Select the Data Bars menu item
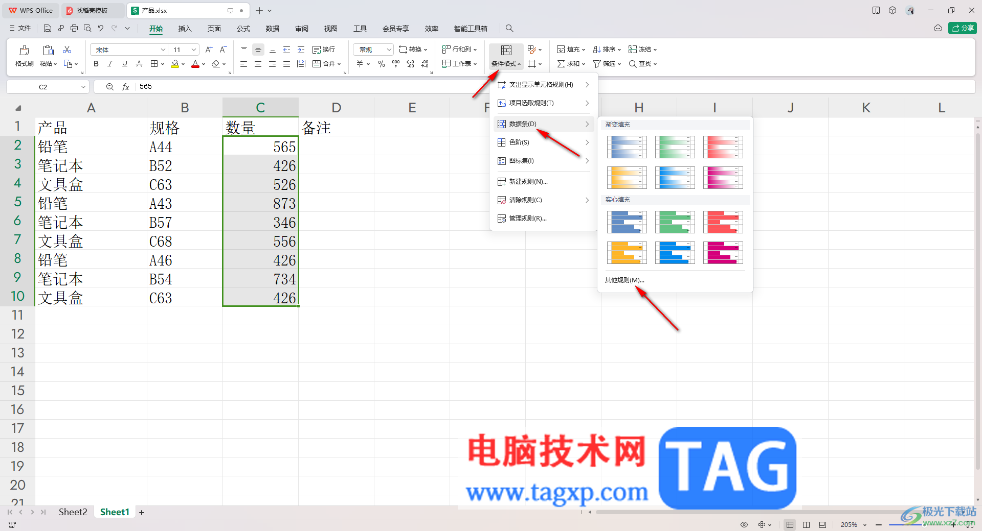 point(543,124)
